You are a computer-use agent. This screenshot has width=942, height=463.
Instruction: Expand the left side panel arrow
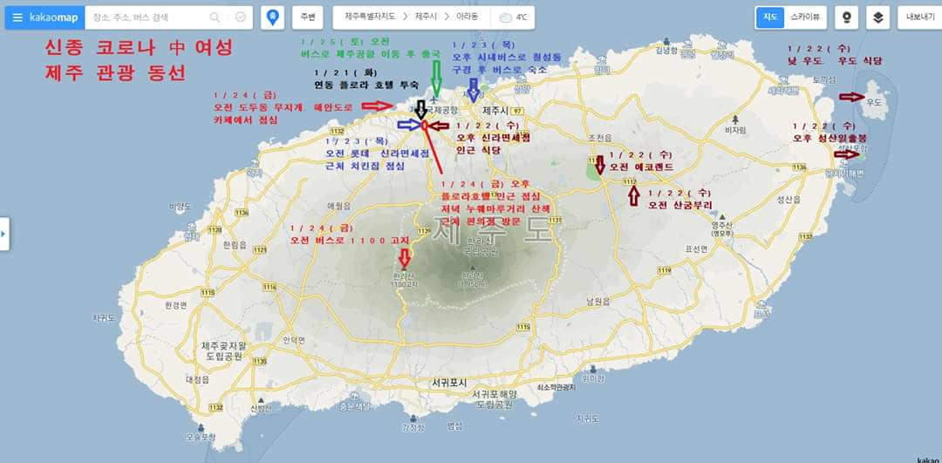pyautogui.click(x=4, y=234)
